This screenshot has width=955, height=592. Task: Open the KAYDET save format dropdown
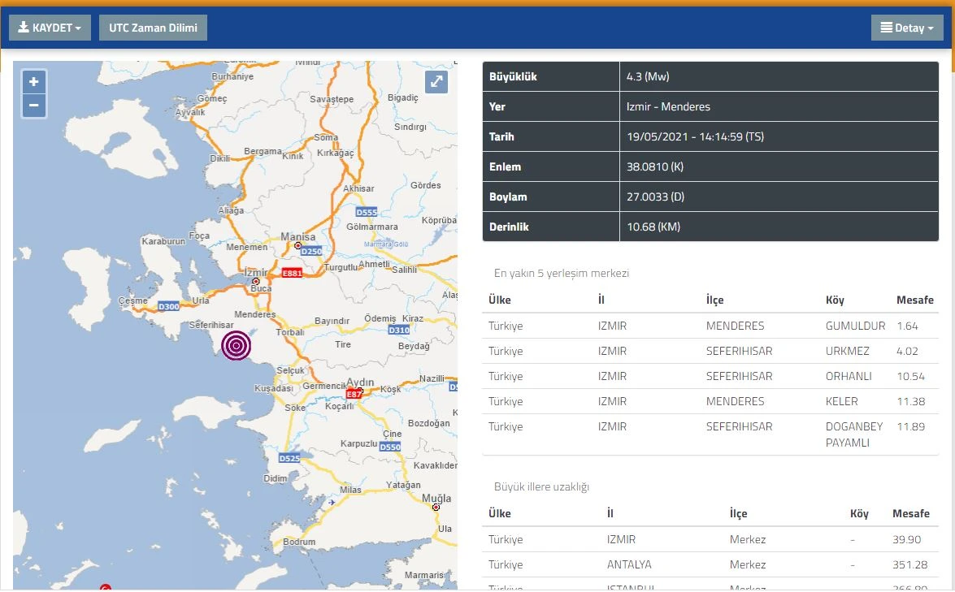pyautogui.click(x=76, y=27)
